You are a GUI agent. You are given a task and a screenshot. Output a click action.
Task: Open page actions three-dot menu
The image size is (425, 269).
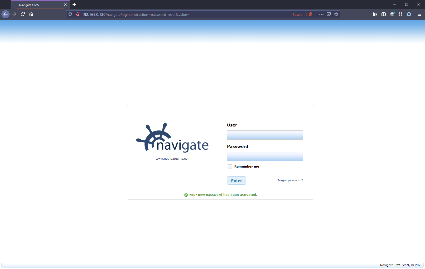coord(321,14)
